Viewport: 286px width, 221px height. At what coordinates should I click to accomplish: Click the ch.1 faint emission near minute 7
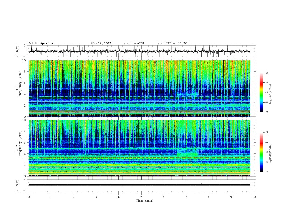(x=187, y=95)
